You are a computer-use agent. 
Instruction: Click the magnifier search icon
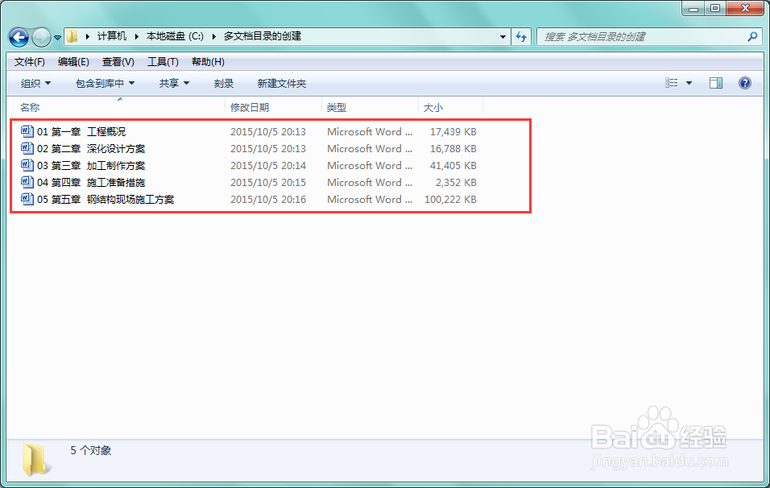click(x=752, y=37)
